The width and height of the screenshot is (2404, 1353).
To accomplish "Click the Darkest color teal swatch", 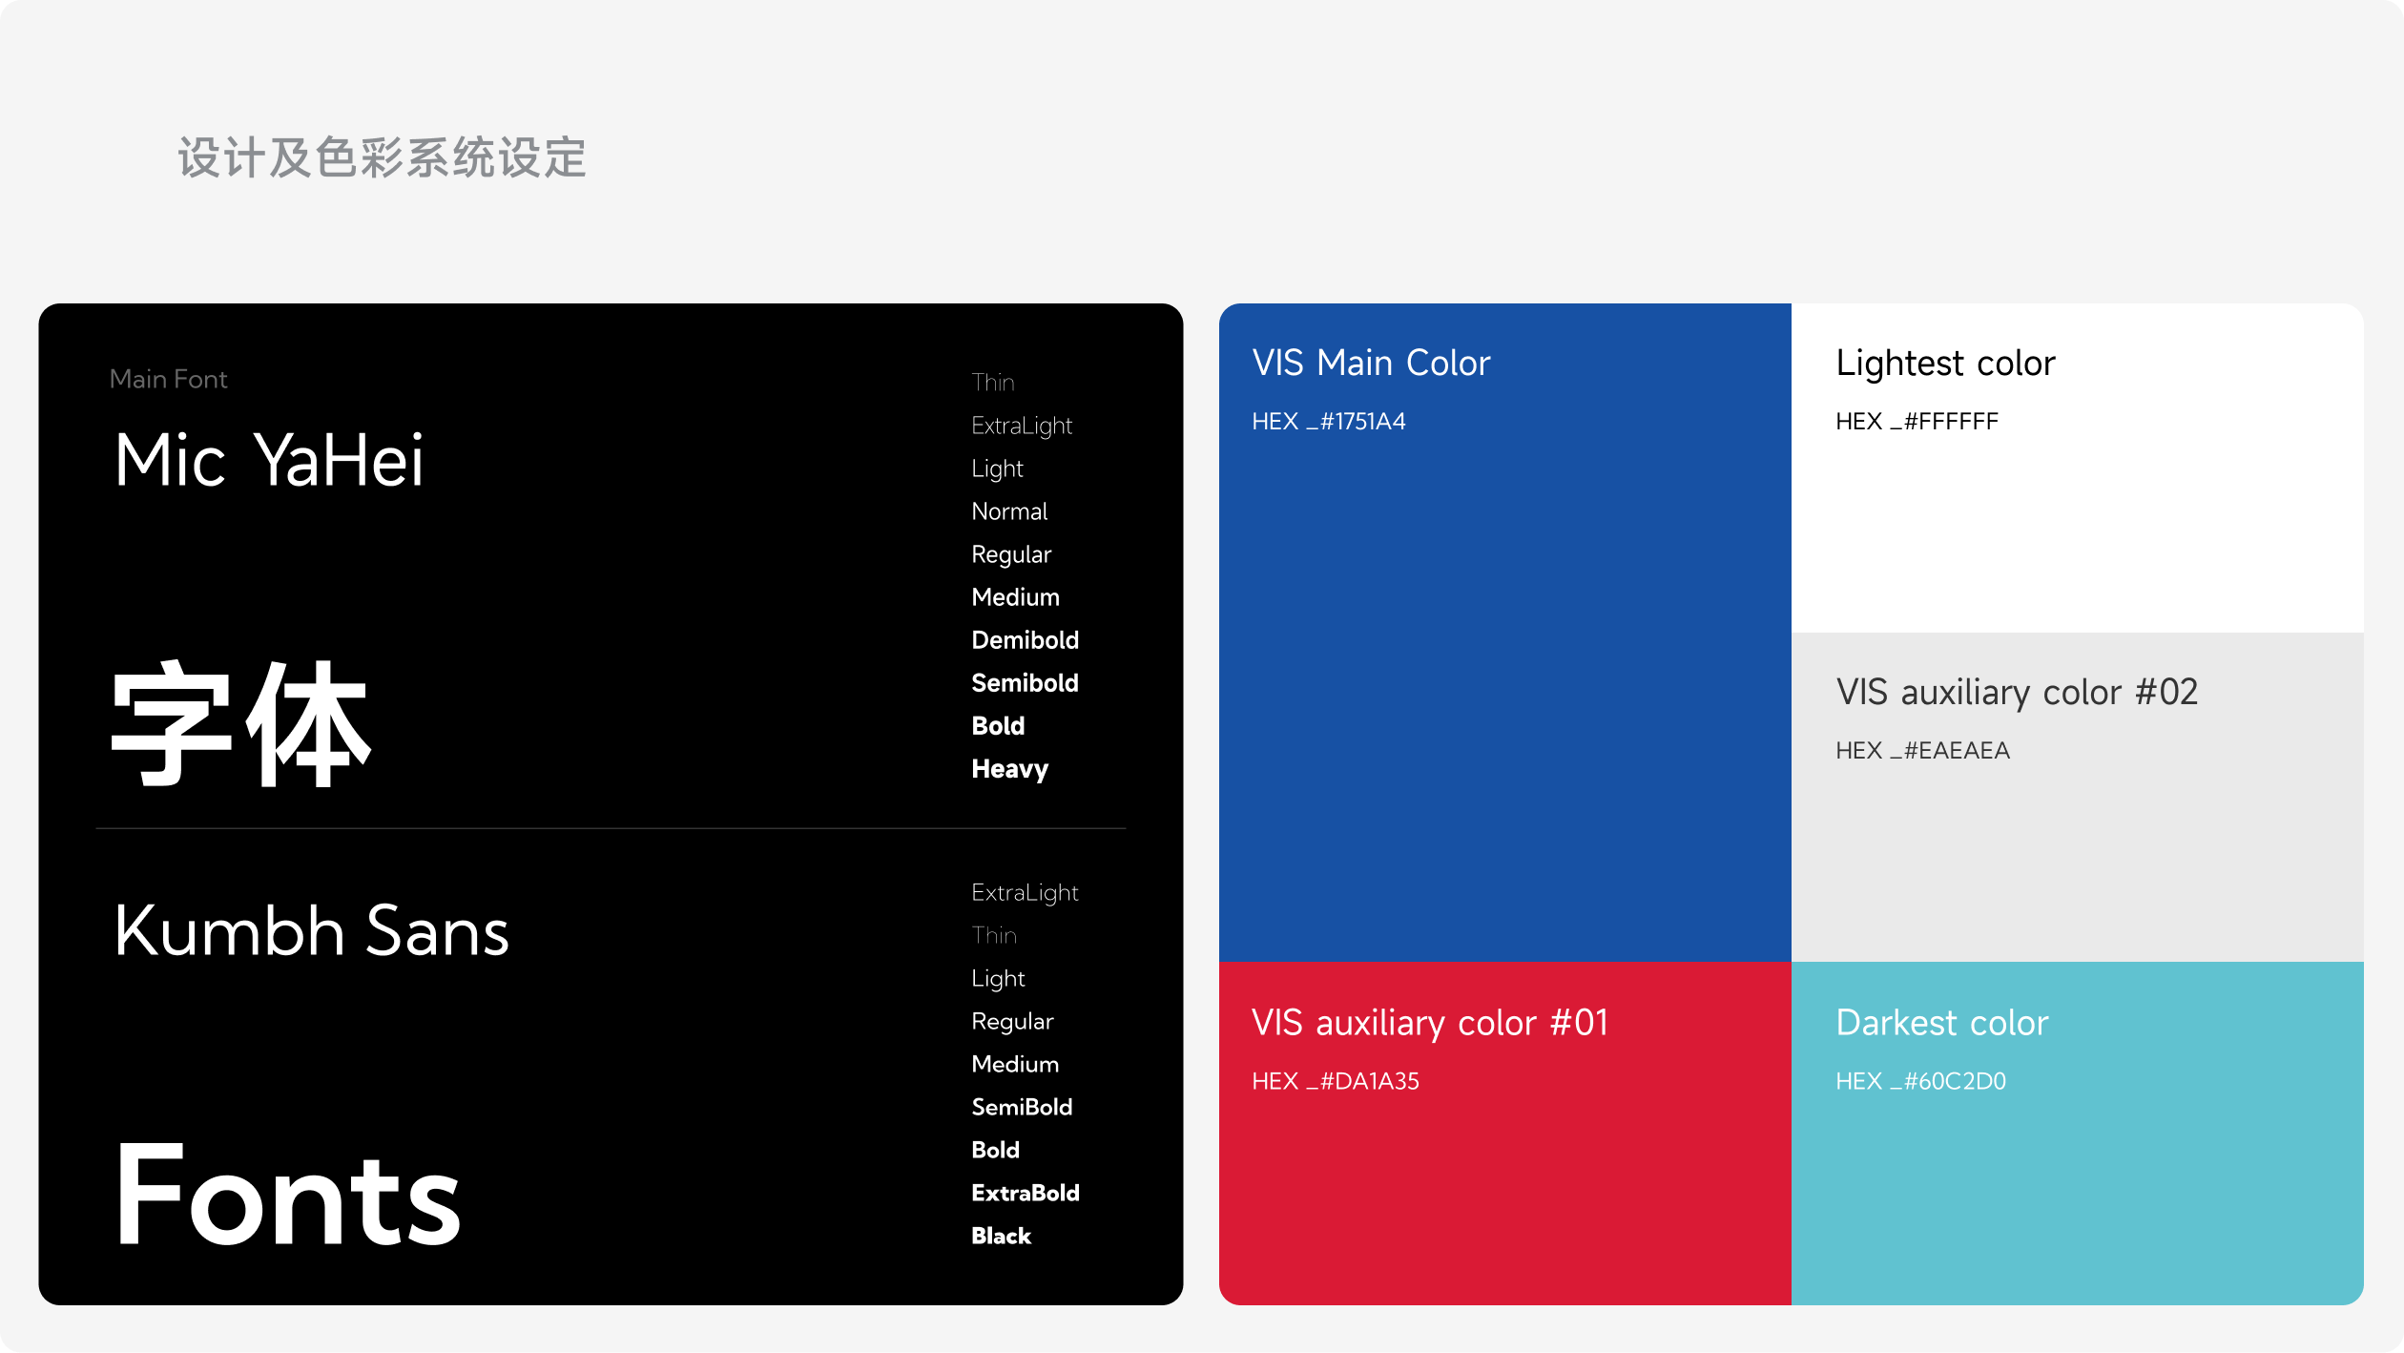I will click(2077, 1193).
